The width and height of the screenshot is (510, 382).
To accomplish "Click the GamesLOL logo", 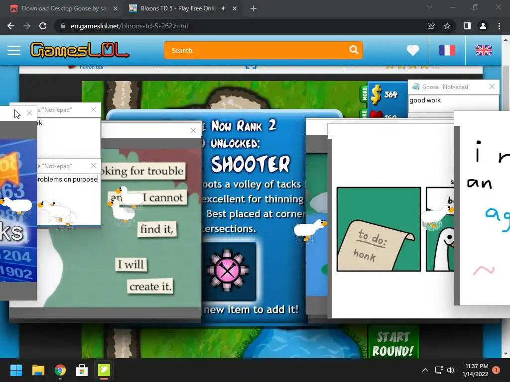I will point(80,50).
